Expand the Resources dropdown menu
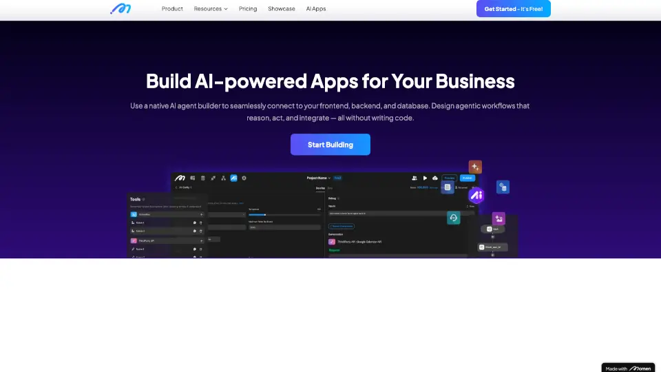 [211, 9]
